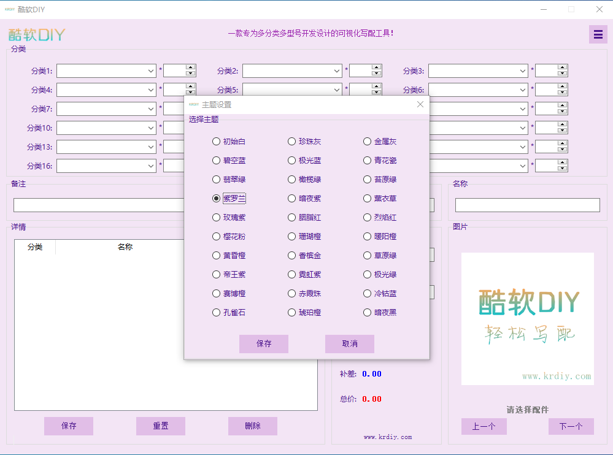
Task: Save the theme with dialog 保存 button
Action: click(264, 344)
